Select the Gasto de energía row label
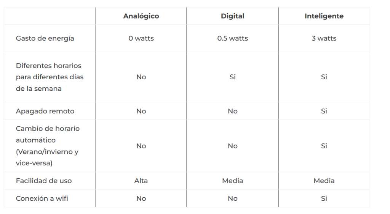390x214 pixels. [45, 38]
